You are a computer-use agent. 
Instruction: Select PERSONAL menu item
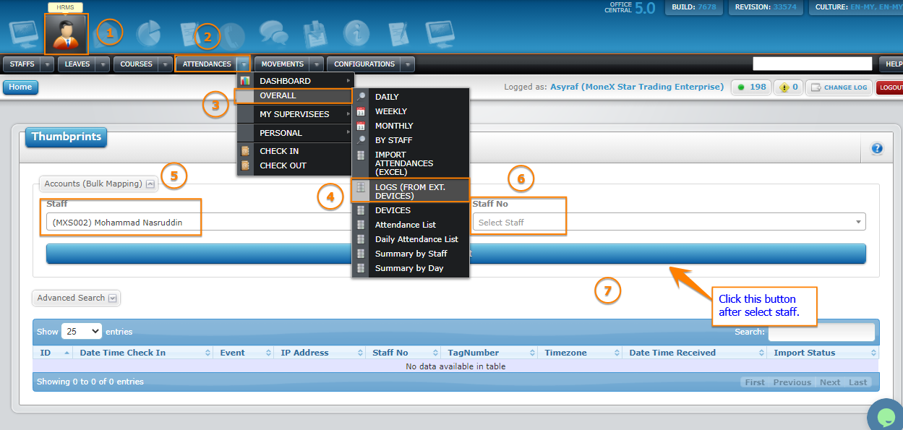(294, 133)
